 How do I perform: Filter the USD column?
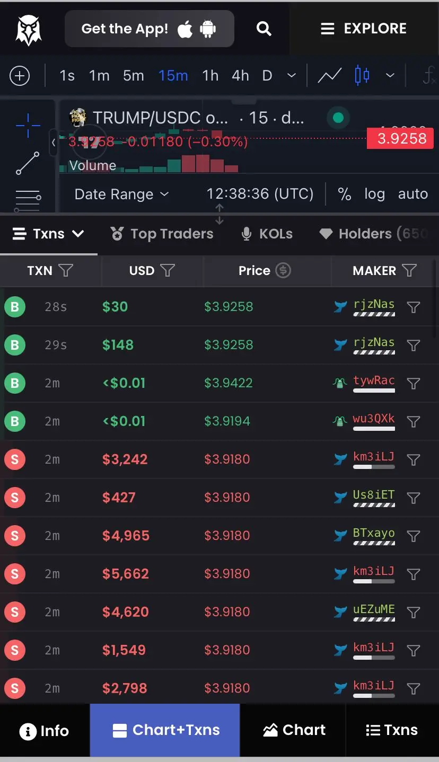pyautogui.click(x=168, y=271)
